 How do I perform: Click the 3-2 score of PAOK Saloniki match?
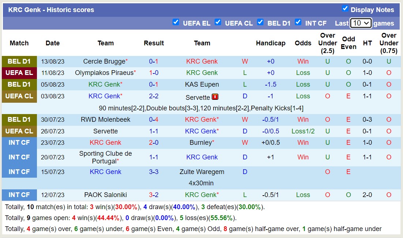click(x=154, y=195)
